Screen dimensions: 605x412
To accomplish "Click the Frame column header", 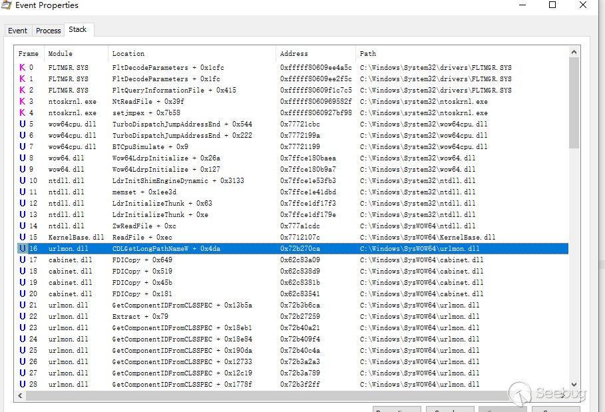I will click(x=29, y=54).
